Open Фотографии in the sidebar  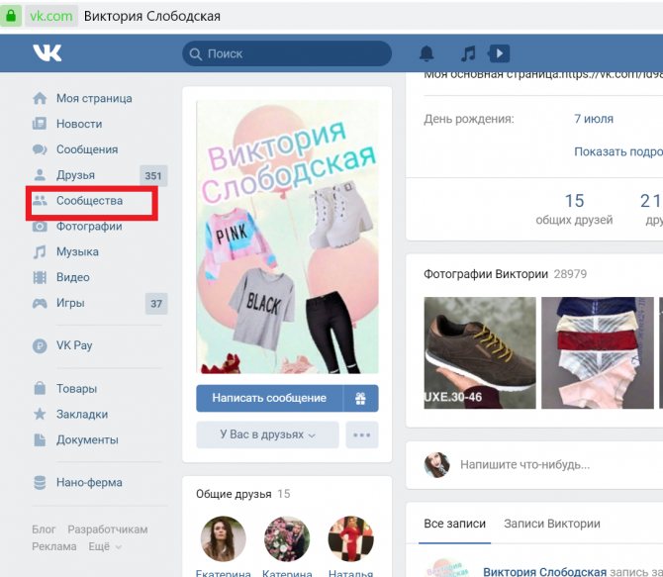(x=89, y=227)
